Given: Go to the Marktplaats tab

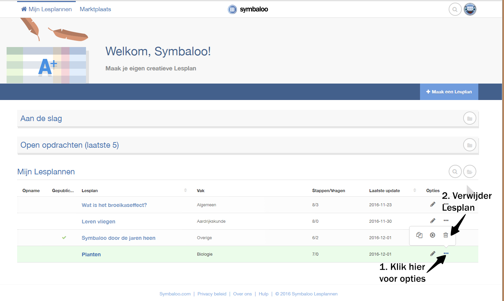Looking at the screenshot, I should [95, 9].
